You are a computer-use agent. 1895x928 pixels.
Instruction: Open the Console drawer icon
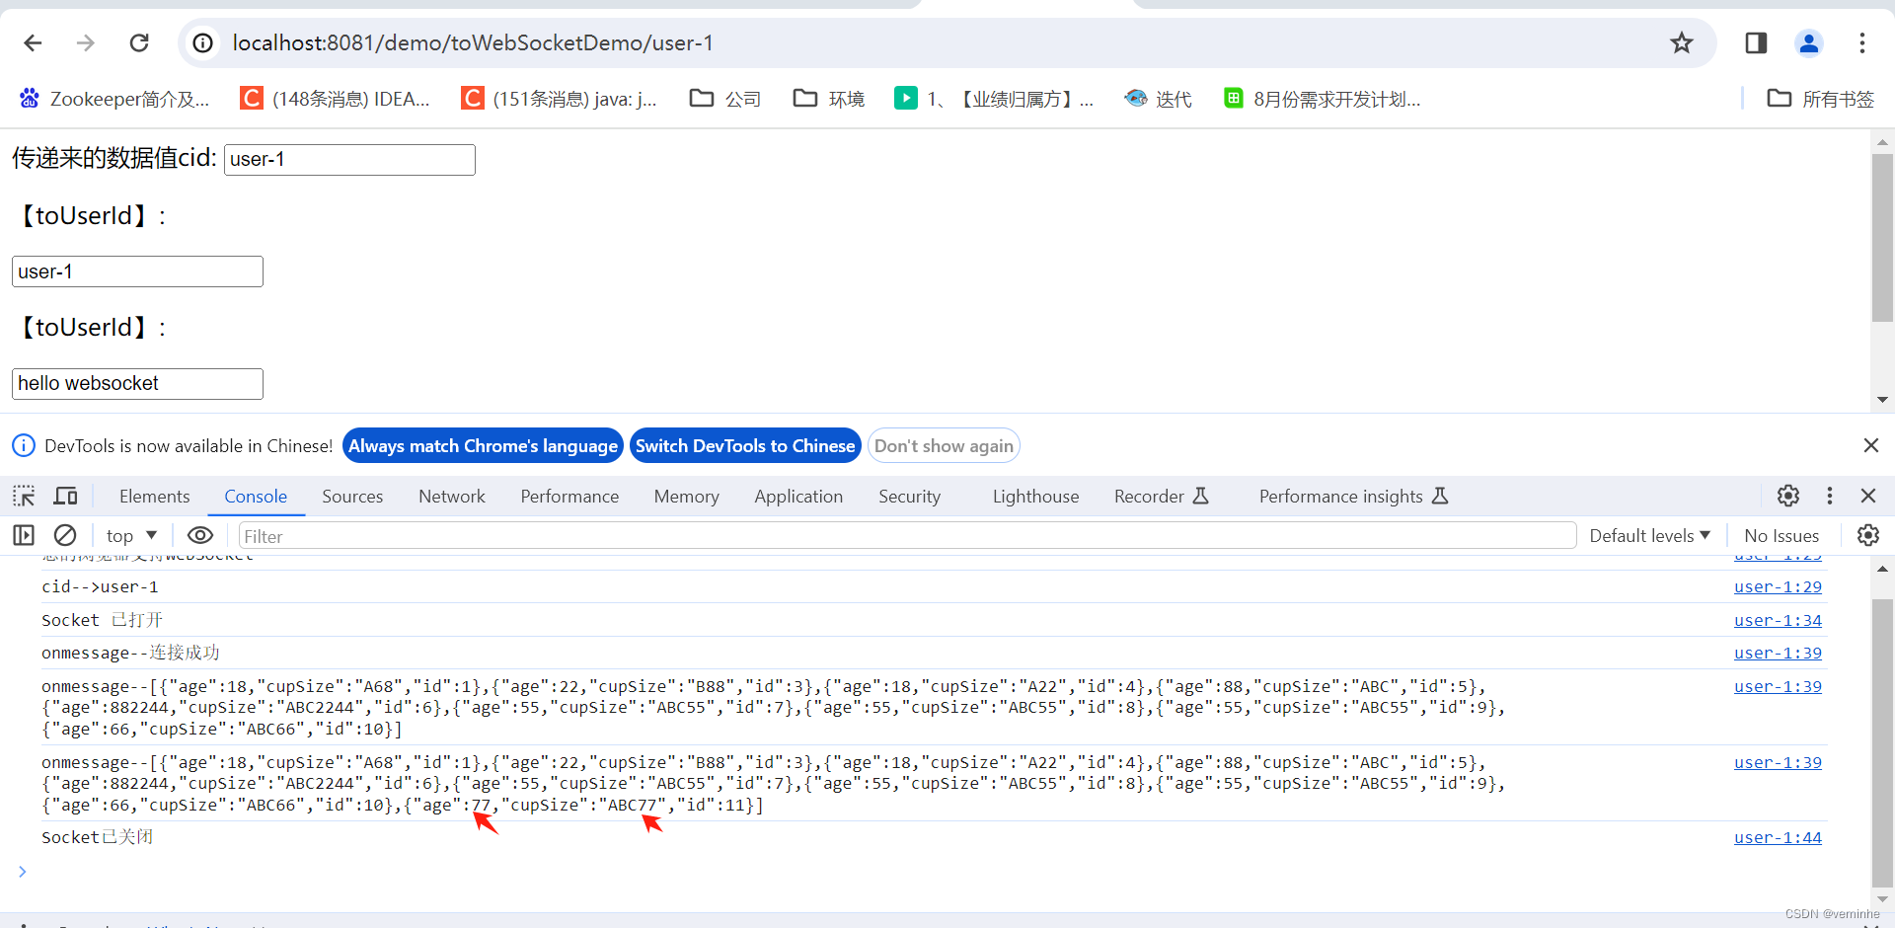point(24,535)
